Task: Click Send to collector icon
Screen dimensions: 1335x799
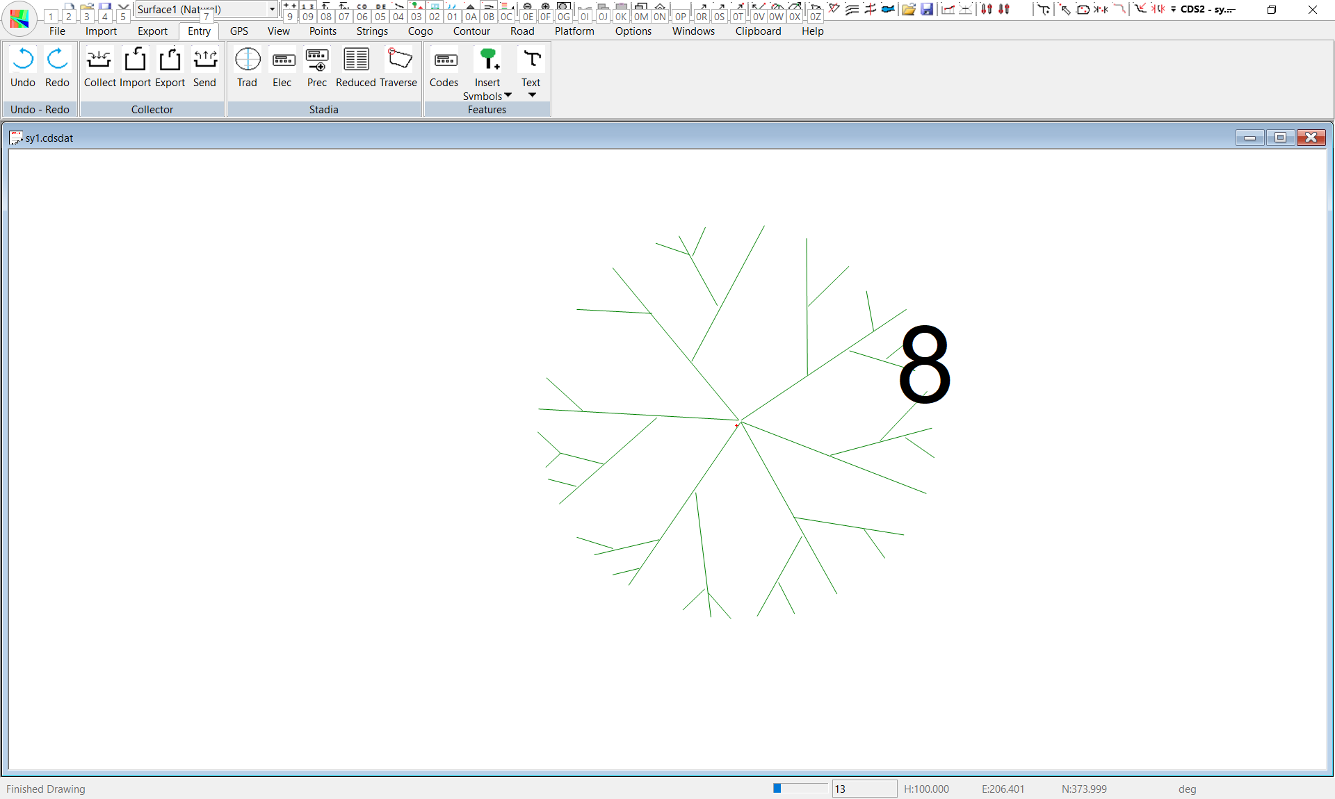Action: [x=204, y=60]
